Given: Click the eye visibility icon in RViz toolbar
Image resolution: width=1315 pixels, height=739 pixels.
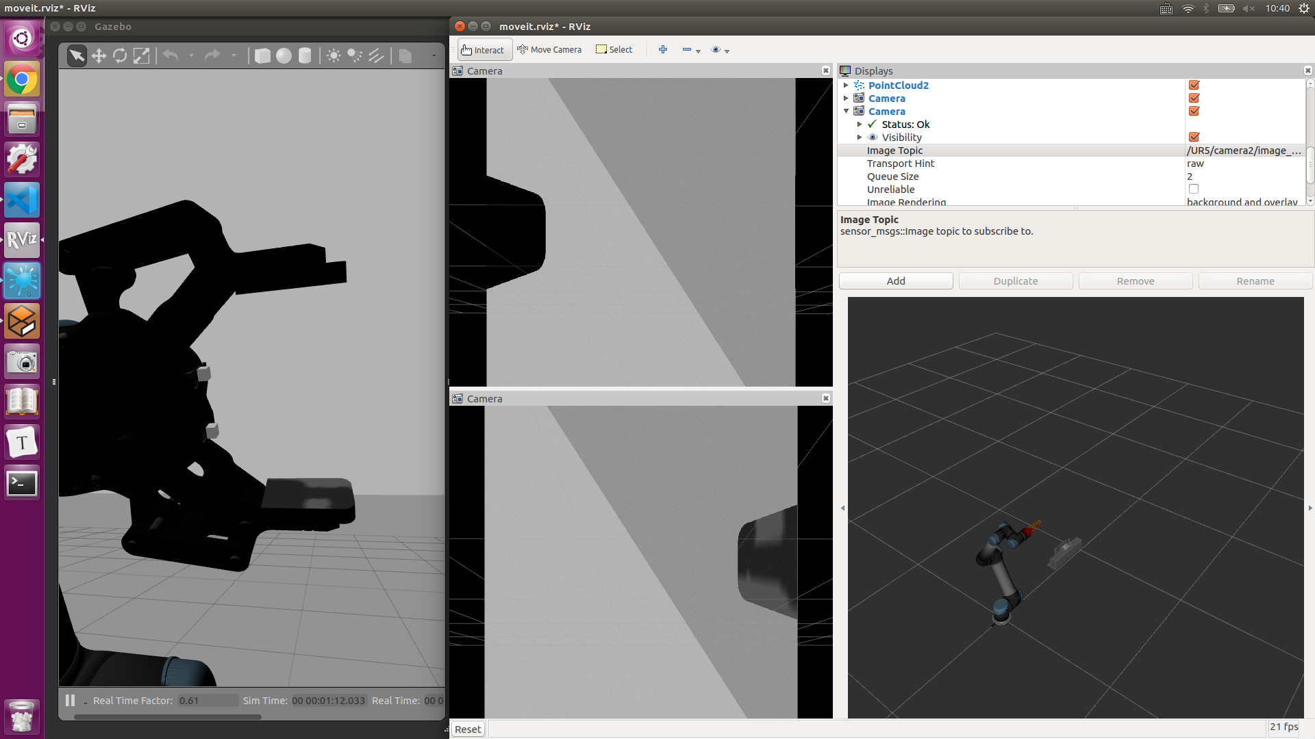Looking at the screenshot, I should click(x=716, y=49).
